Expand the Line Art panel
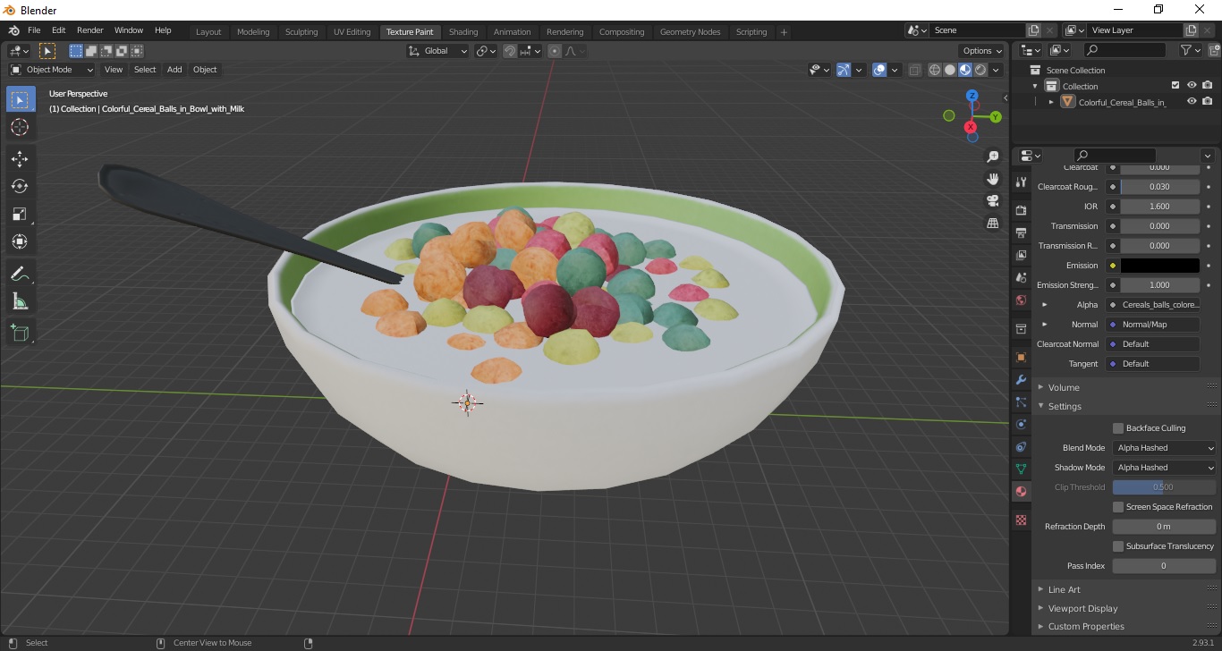The width and height of the screenshot is (1222, 651). (1064, 590)
